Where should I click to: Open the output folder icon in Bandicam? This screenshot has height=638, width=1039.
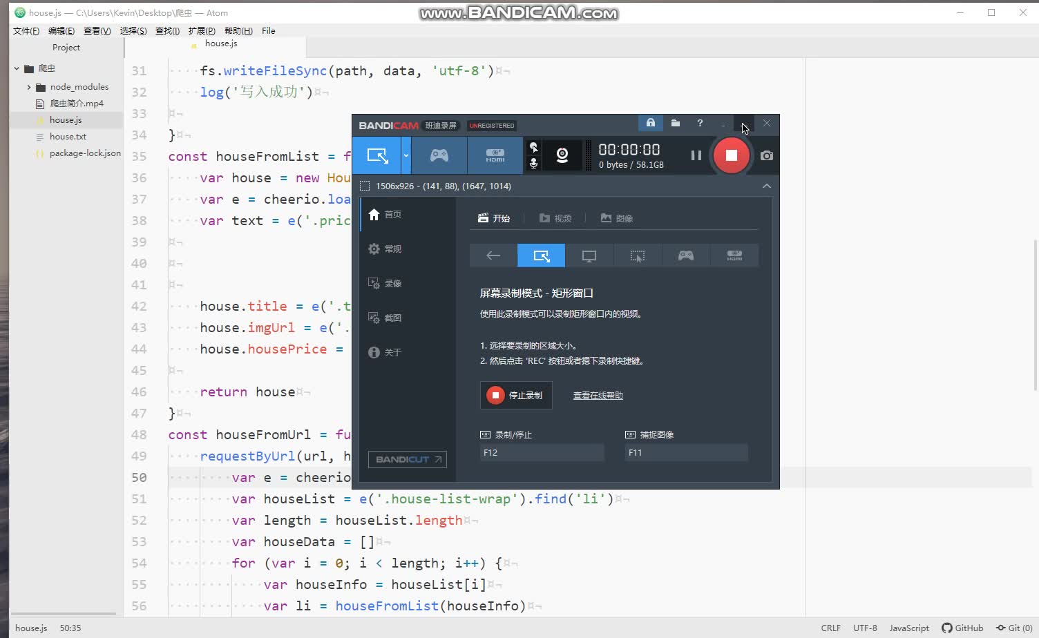coord(676,123)
